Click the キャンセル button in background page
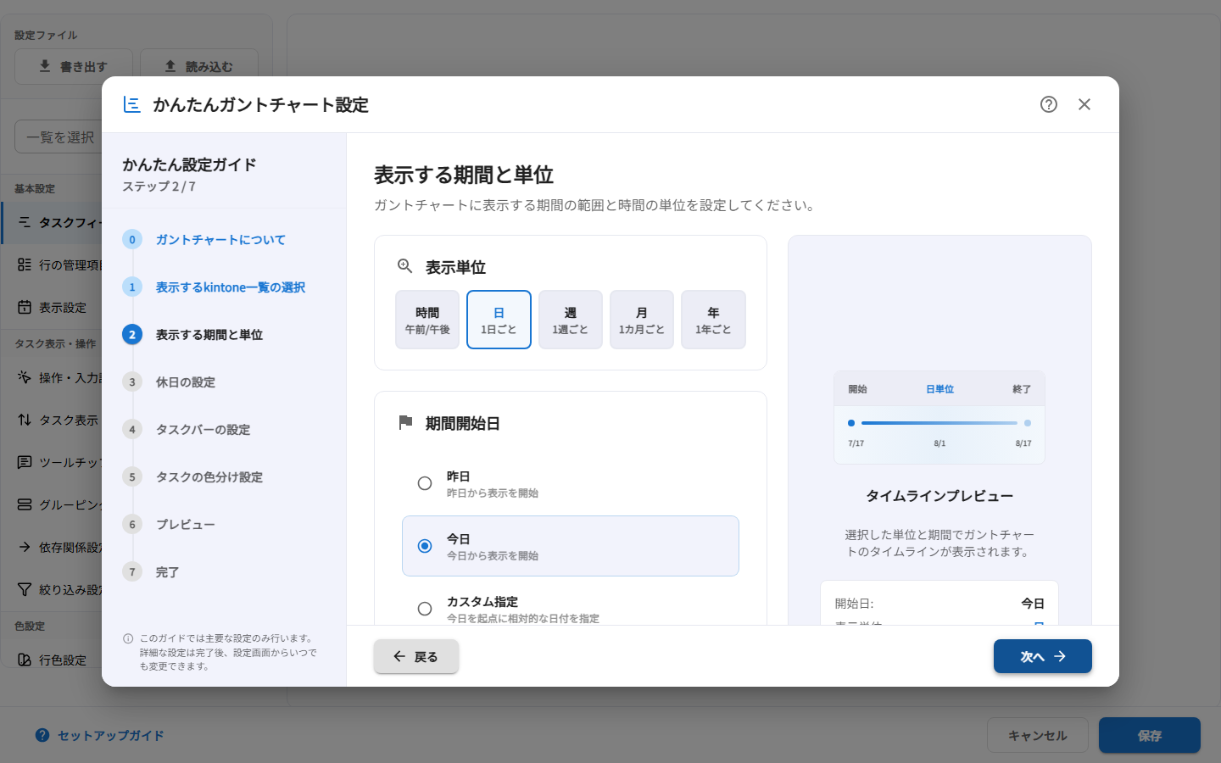The height and width of the screenshot is (763, 1221). (x=1038, y=735)
